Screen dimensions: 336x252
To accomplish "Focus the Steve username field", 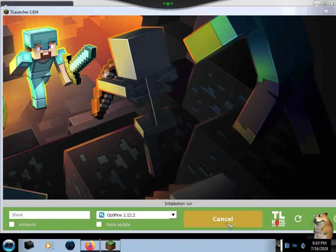I will pos(50,215).
